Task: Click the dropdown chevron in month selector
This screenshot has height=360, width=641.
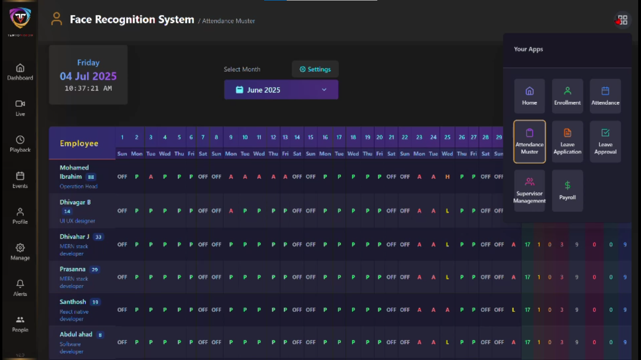Action: click(x=324, y=90)
